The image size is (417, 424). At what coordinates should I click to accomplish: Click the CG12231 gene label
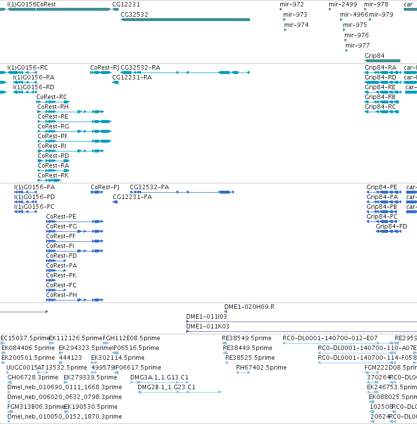(126, 4)
